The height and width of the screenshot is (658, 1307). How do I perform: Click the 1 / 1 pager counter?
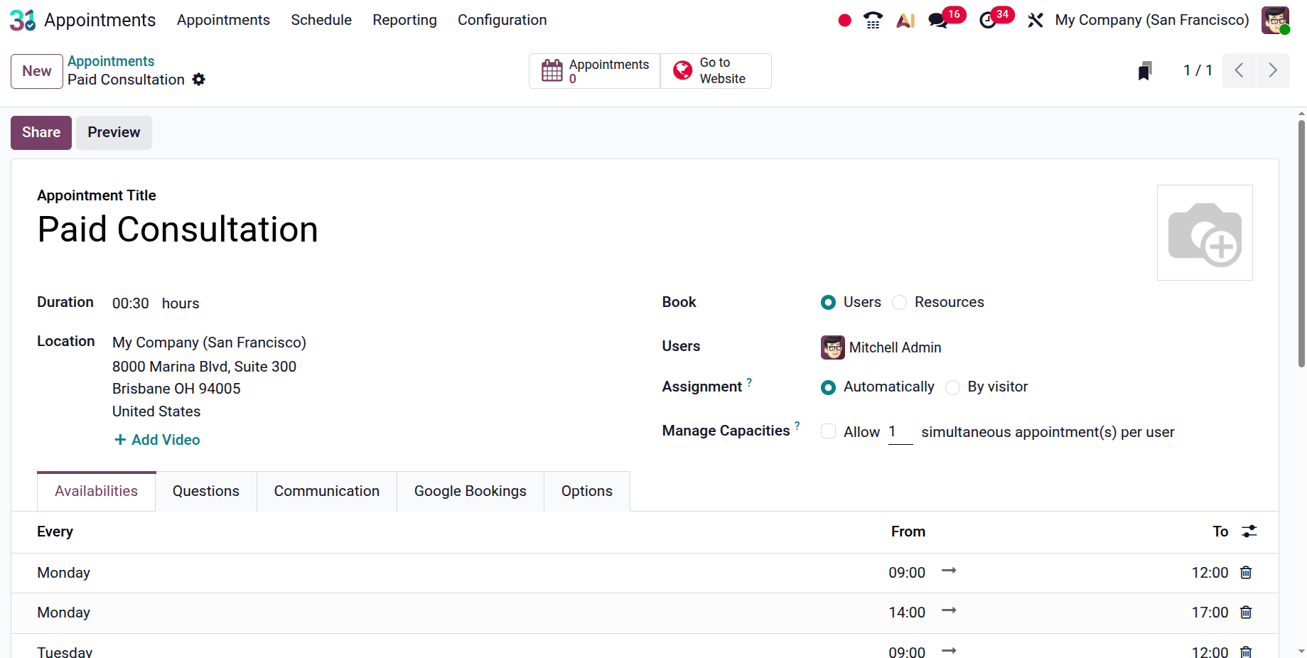tap(1198, 70)
